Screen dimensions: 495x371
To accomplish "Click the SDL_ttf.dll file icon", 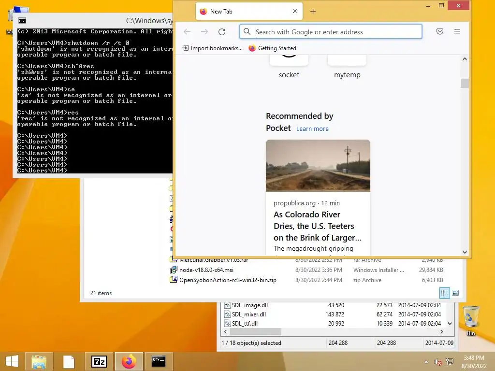I will click(227, 323).
